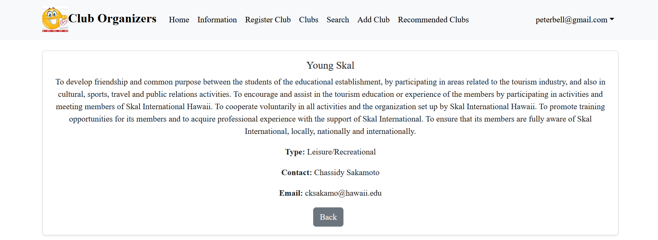
Task: Open the Search page
Action: (338, 20)
